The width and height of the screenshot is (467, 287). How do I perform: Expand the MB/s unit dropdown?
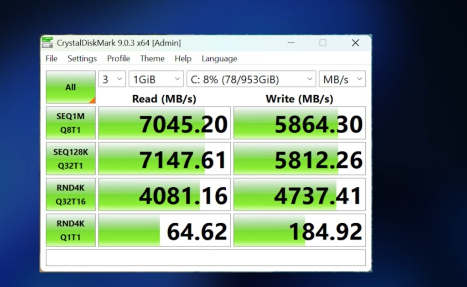point(342,79)
